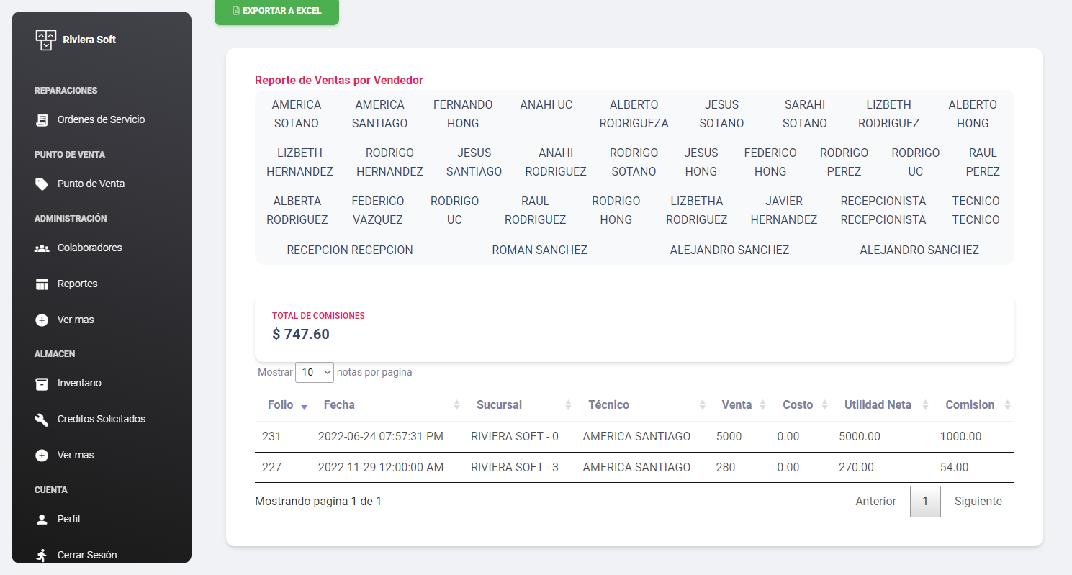Select the ROMAN SANCHEZ vendor tab

(x=539, y=250)
